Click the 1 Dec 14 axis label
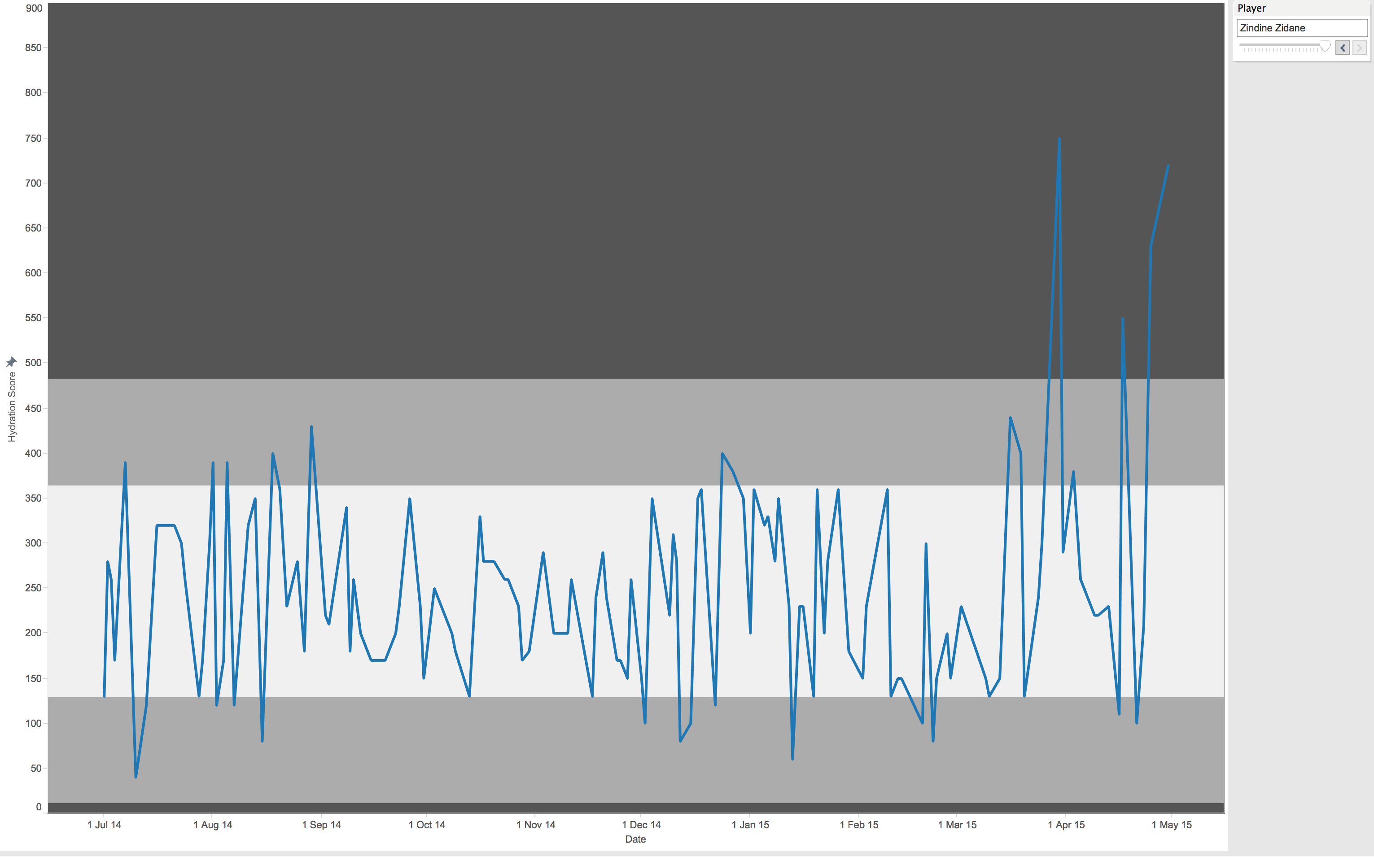 pos(641,825)
